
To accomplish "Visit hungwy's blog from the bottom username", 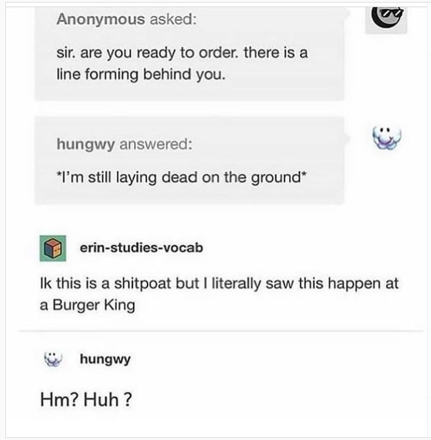I will click(105, 359).
